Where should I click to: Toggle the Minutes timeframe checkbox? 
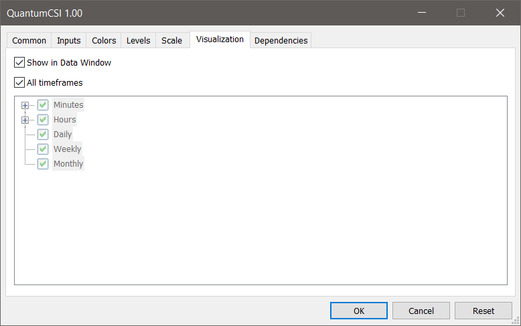(x=43, y=105)
